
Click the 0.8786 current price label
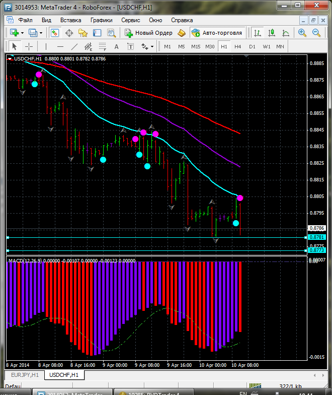(317, 228)
